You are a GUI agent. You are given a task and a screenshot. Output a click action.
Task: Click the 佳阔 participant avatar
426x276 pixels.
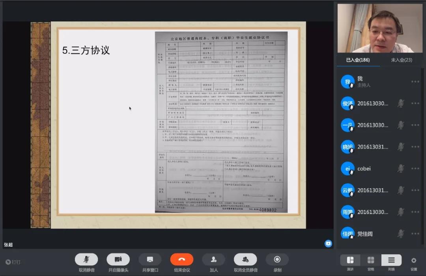[x=348, y=233]
